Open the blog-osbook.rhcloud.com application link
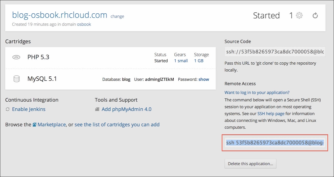 pyautogui.click(x=59, y=15)
